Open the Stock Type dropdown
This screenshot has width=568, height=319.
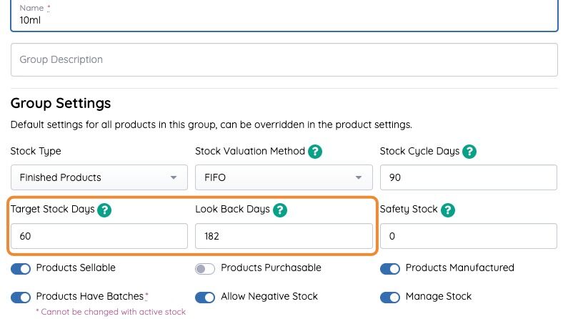[99, 177]
